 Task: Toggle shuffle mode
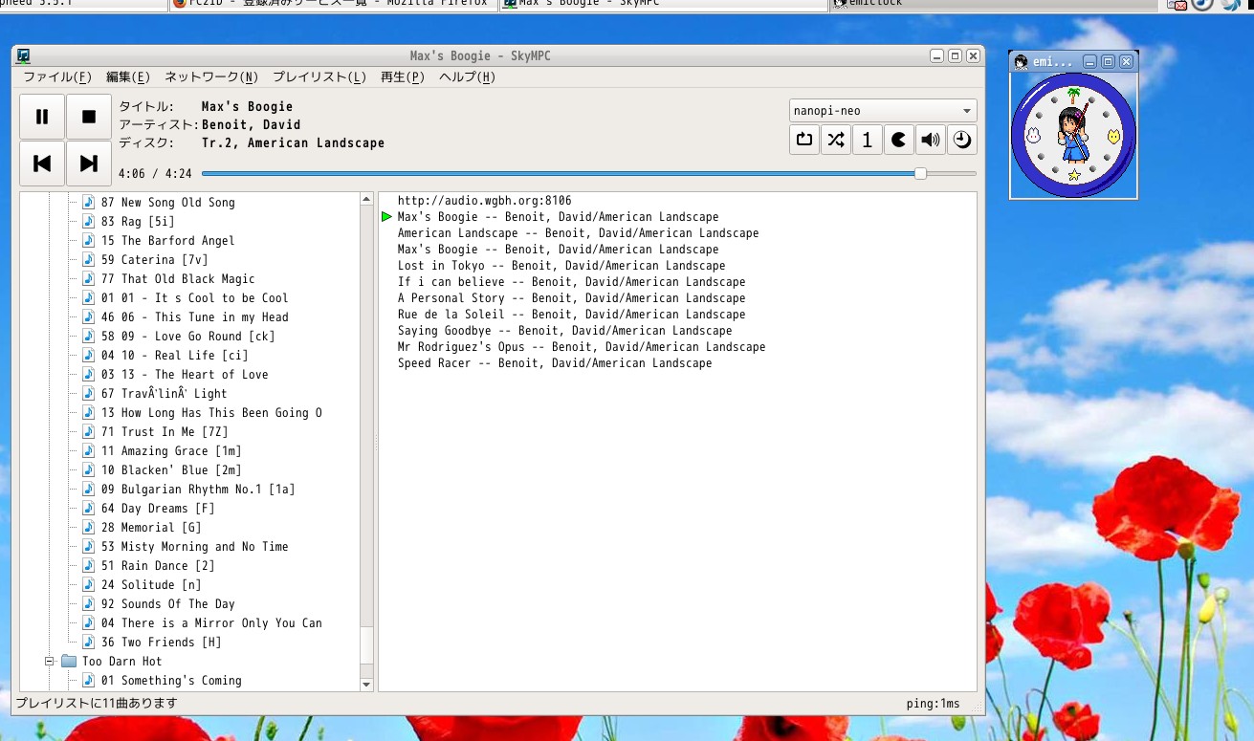(x=835, y=140)
